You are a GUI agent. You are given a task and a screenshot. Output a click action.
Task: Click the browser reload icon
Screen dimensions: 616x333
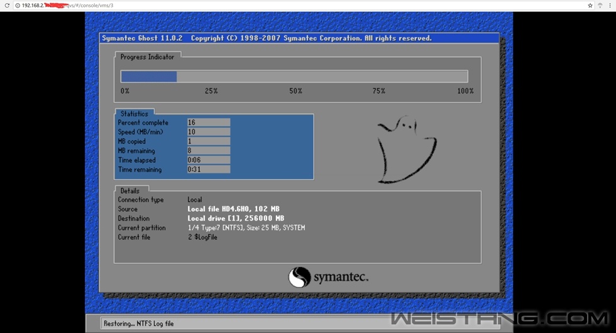[x=7, y=6]
